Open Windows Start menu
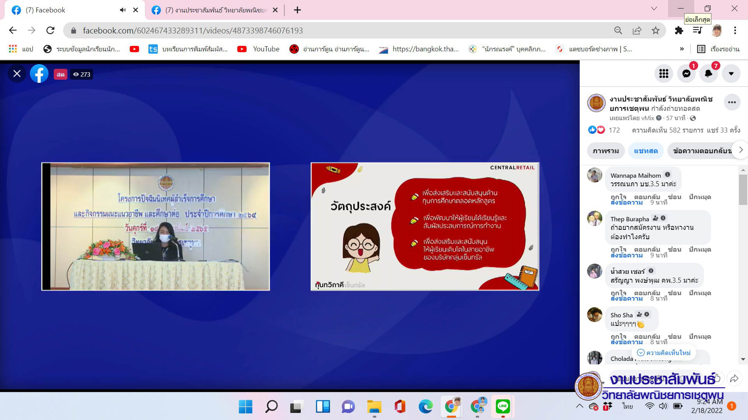Viewport: 748px width, 420px height. pos(245,407)
